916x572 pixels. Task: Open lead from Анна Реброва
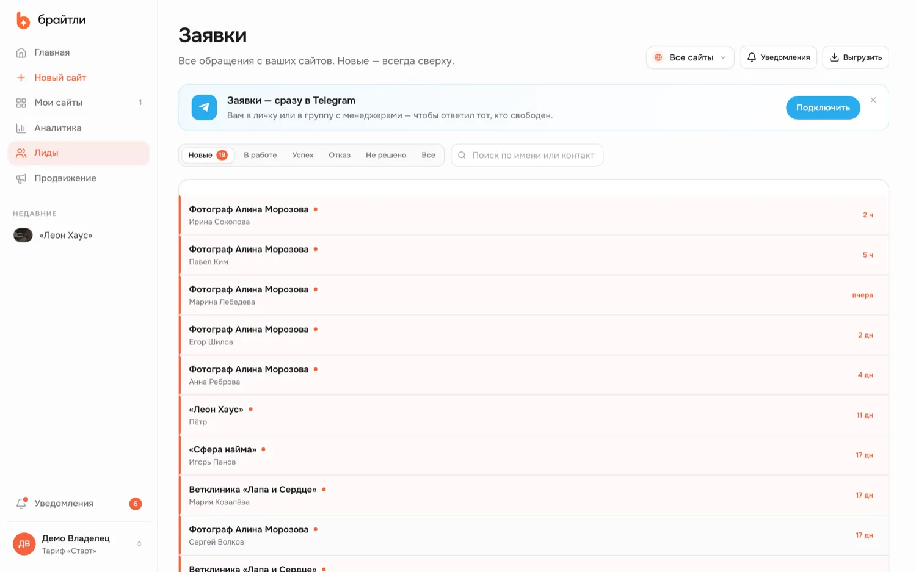point(534,375)
